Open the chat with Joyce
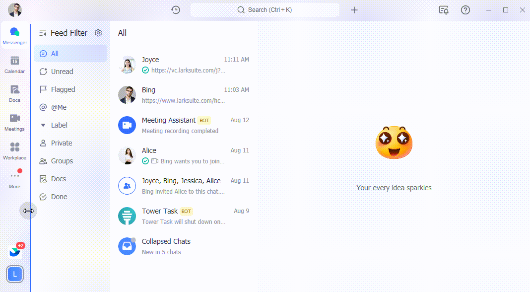The image size is (530, 292). click(x=184, y=65)
